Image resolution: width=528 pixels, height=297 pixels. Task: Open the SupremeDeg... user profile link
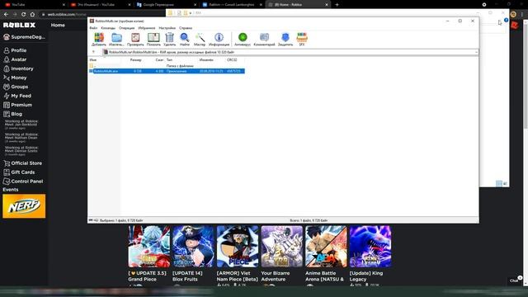pyautogui.click(x=24, y=37)
